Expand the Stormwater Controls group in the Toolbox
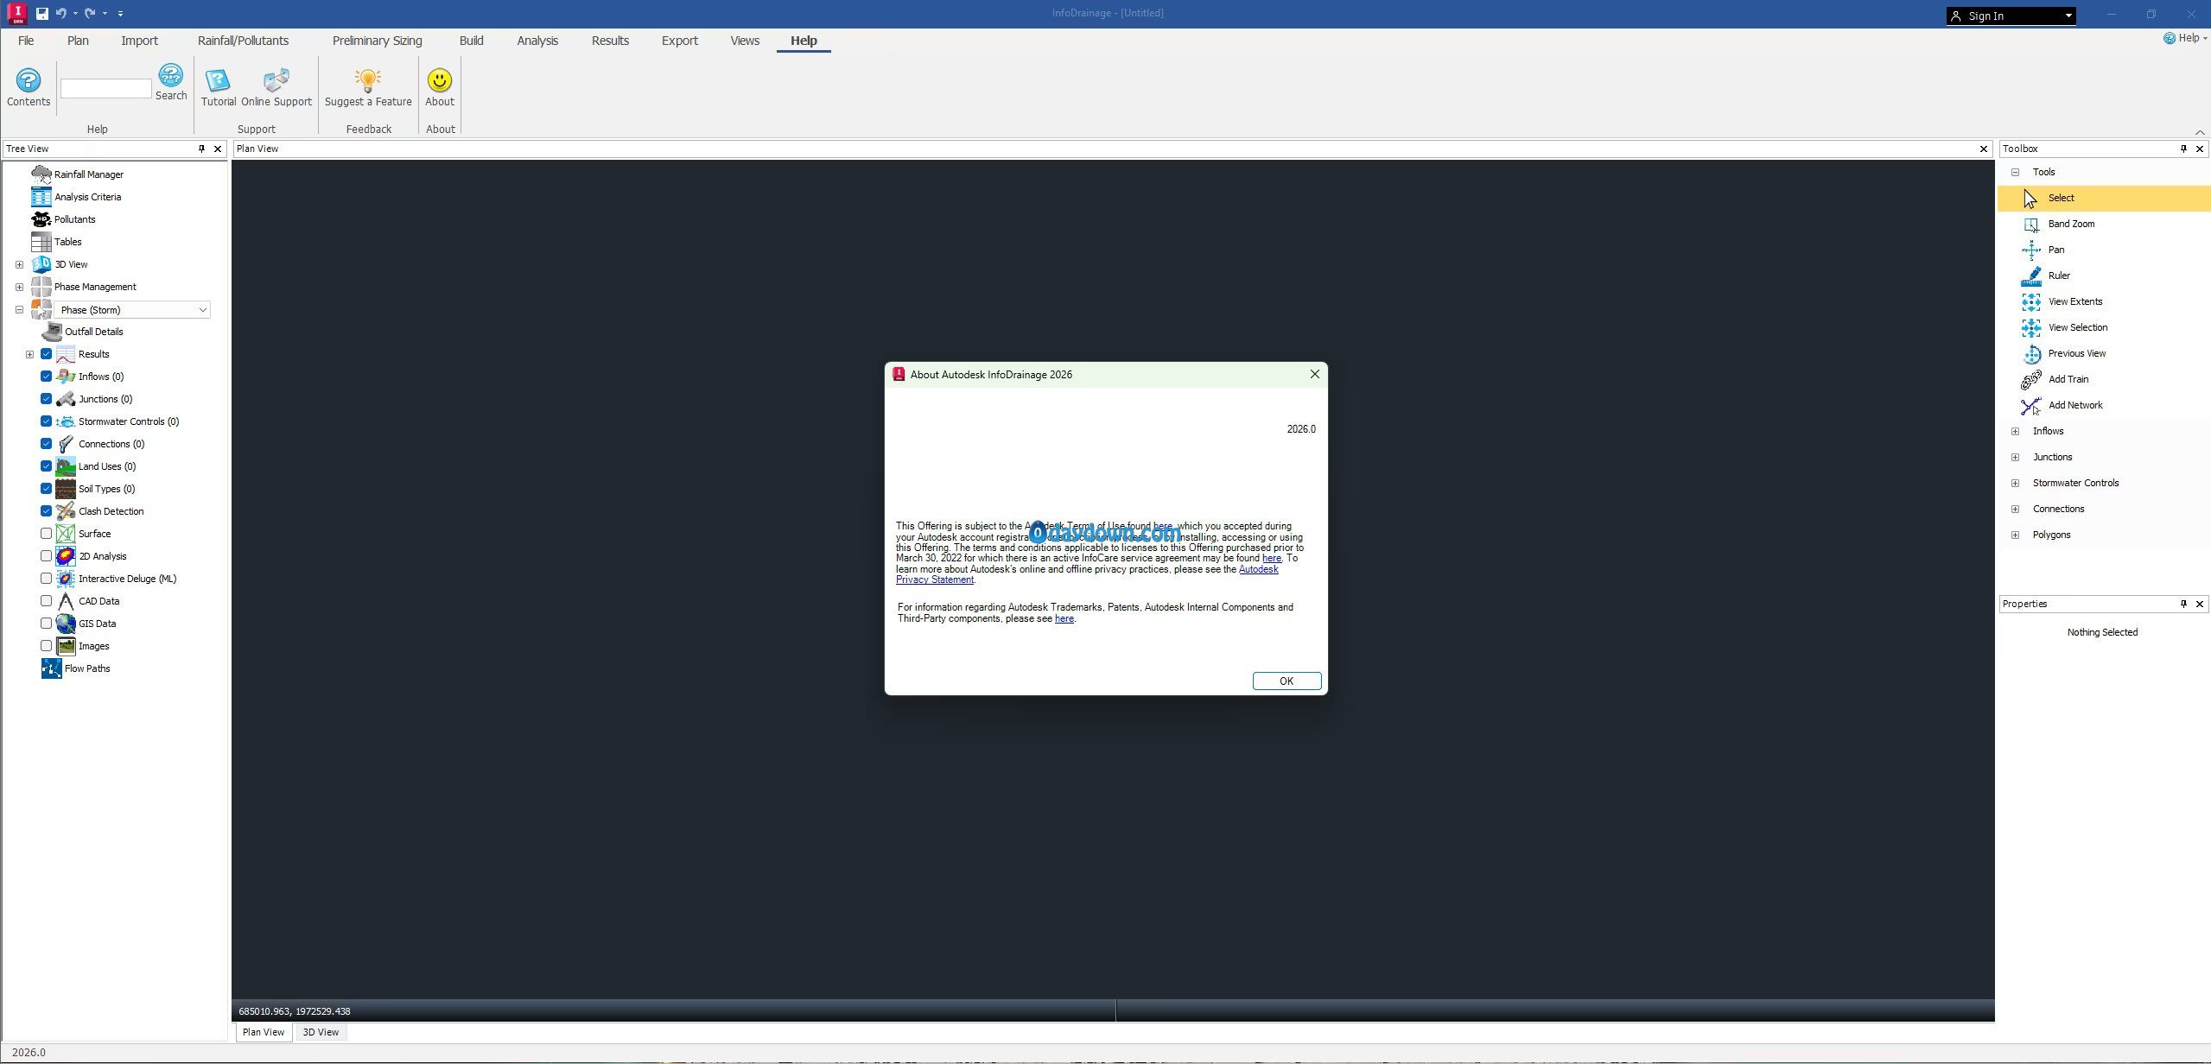The image size is (2211, 1064). (2015, 483)
